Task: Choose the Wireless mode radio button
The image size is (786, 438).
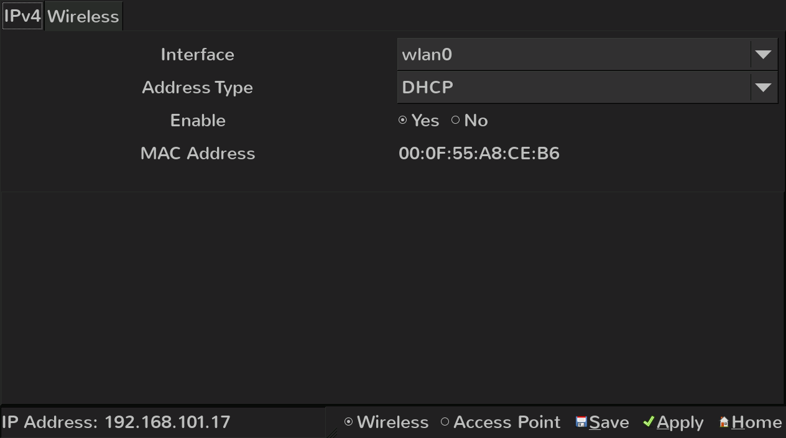Action: pyautogui.click(x=348, y=422)
